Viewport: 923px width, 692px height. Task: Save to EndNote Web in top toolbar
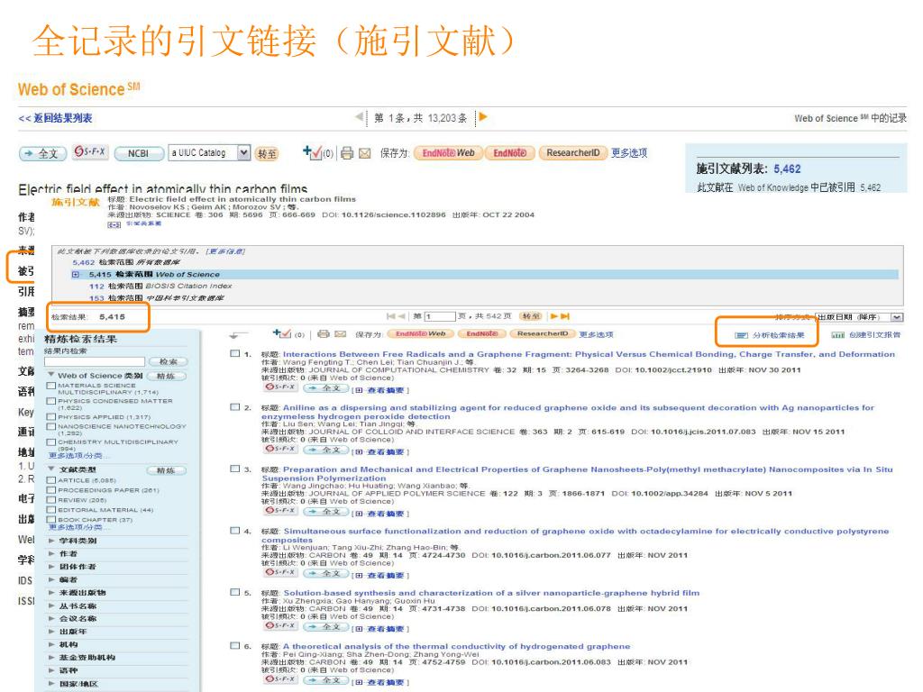448,153
